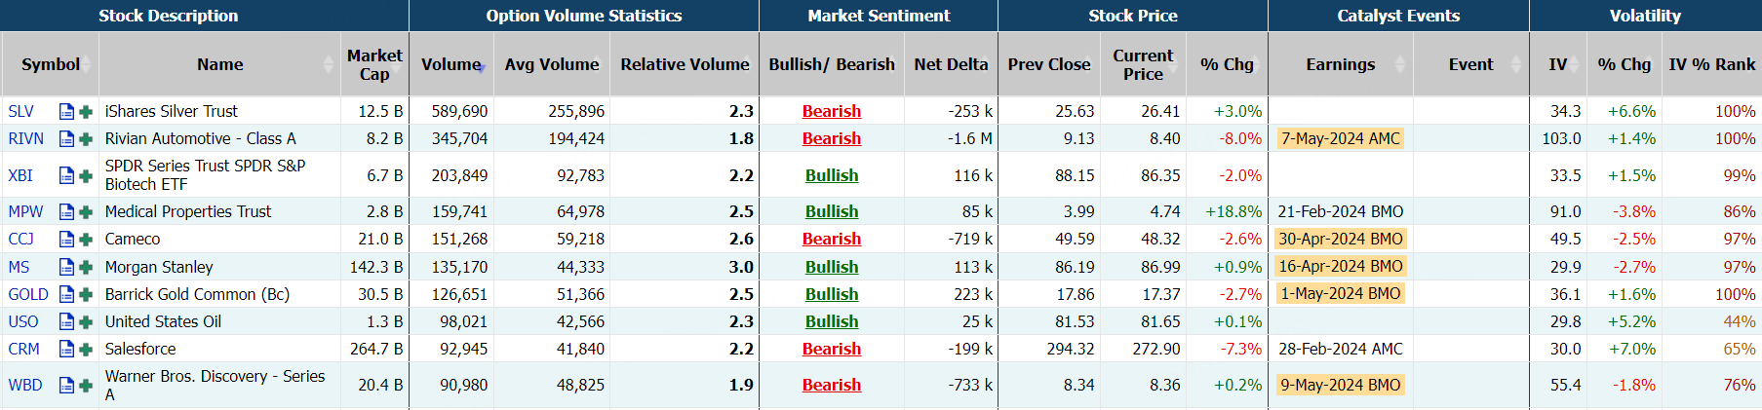This screenshot has height=410, width=1762.
Task: Click the Relative Volume column header
Action: (685, 64)
